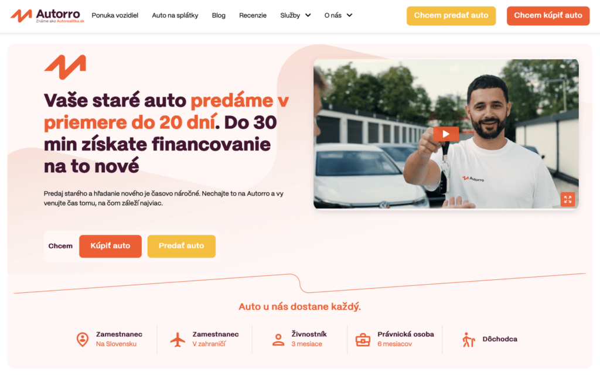Play the promotional video
This screenshot has width=600, height=376.
(446, 134)
